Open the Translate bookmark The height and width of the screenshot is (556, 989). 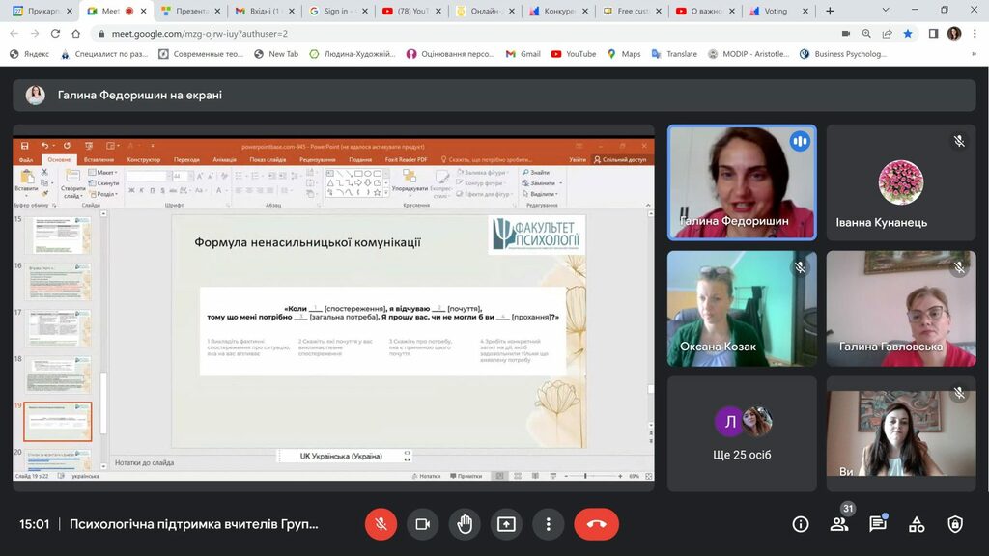click(x=674, y=54)
